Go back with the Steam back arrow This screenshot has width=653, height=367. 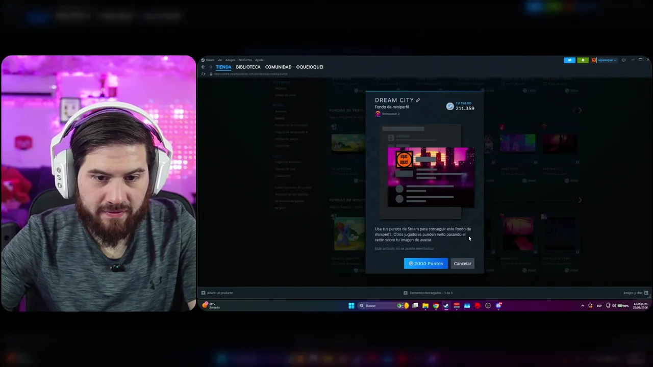[x=203, y=67]
